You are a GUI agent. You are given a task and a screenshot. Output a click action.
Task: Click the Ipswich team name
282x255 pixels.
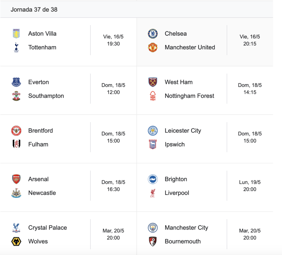[175, 144]
